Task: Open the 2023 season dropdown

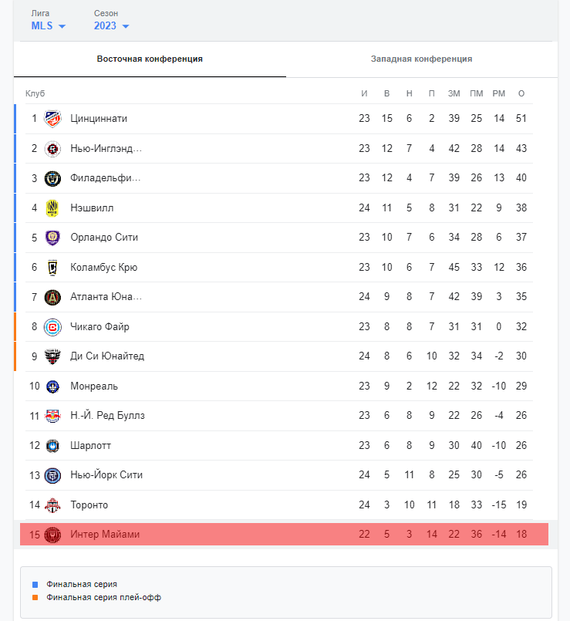Action: (111, 26)
